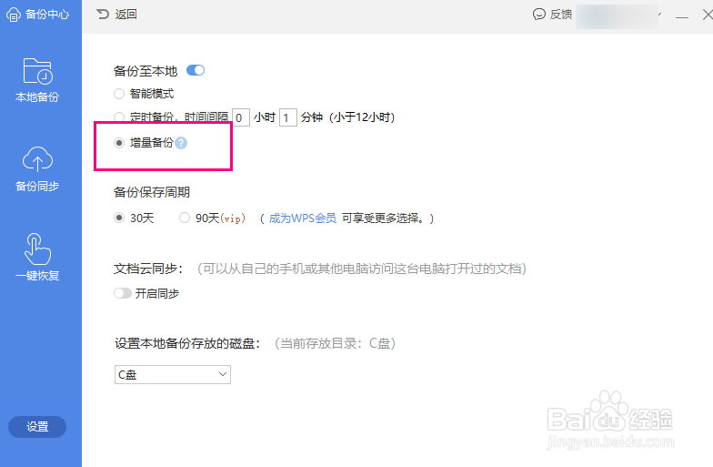Toggle the 备份至本地 switch
This screenshot has height=467, width=713.
click(x=196, y=71)
